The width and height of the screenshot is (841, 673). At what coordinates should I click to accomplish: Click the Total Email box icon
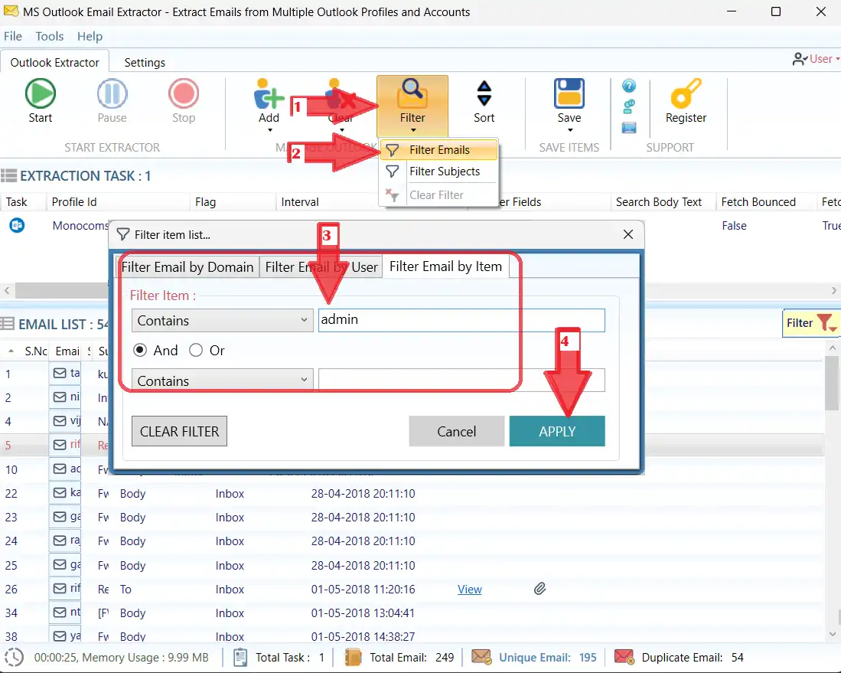point(353,657)
